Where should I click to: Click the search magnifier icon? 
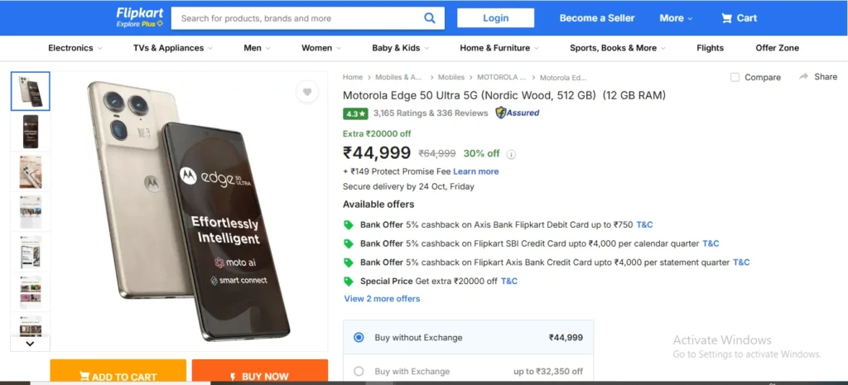[x=430, y=18]
